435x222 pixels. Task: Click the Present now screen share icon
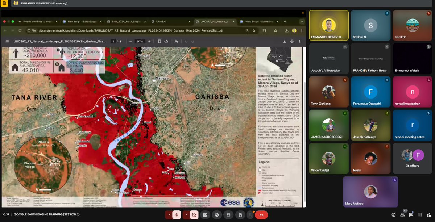pyautogui.click(x=205, y=215)
